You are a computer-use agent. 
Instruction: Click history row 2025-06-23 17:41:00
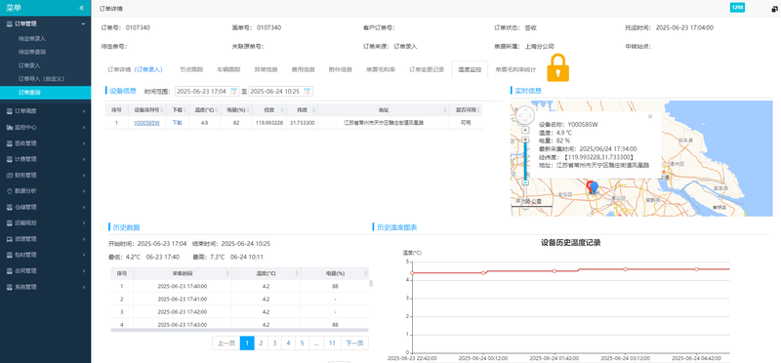tap(239, 299)
